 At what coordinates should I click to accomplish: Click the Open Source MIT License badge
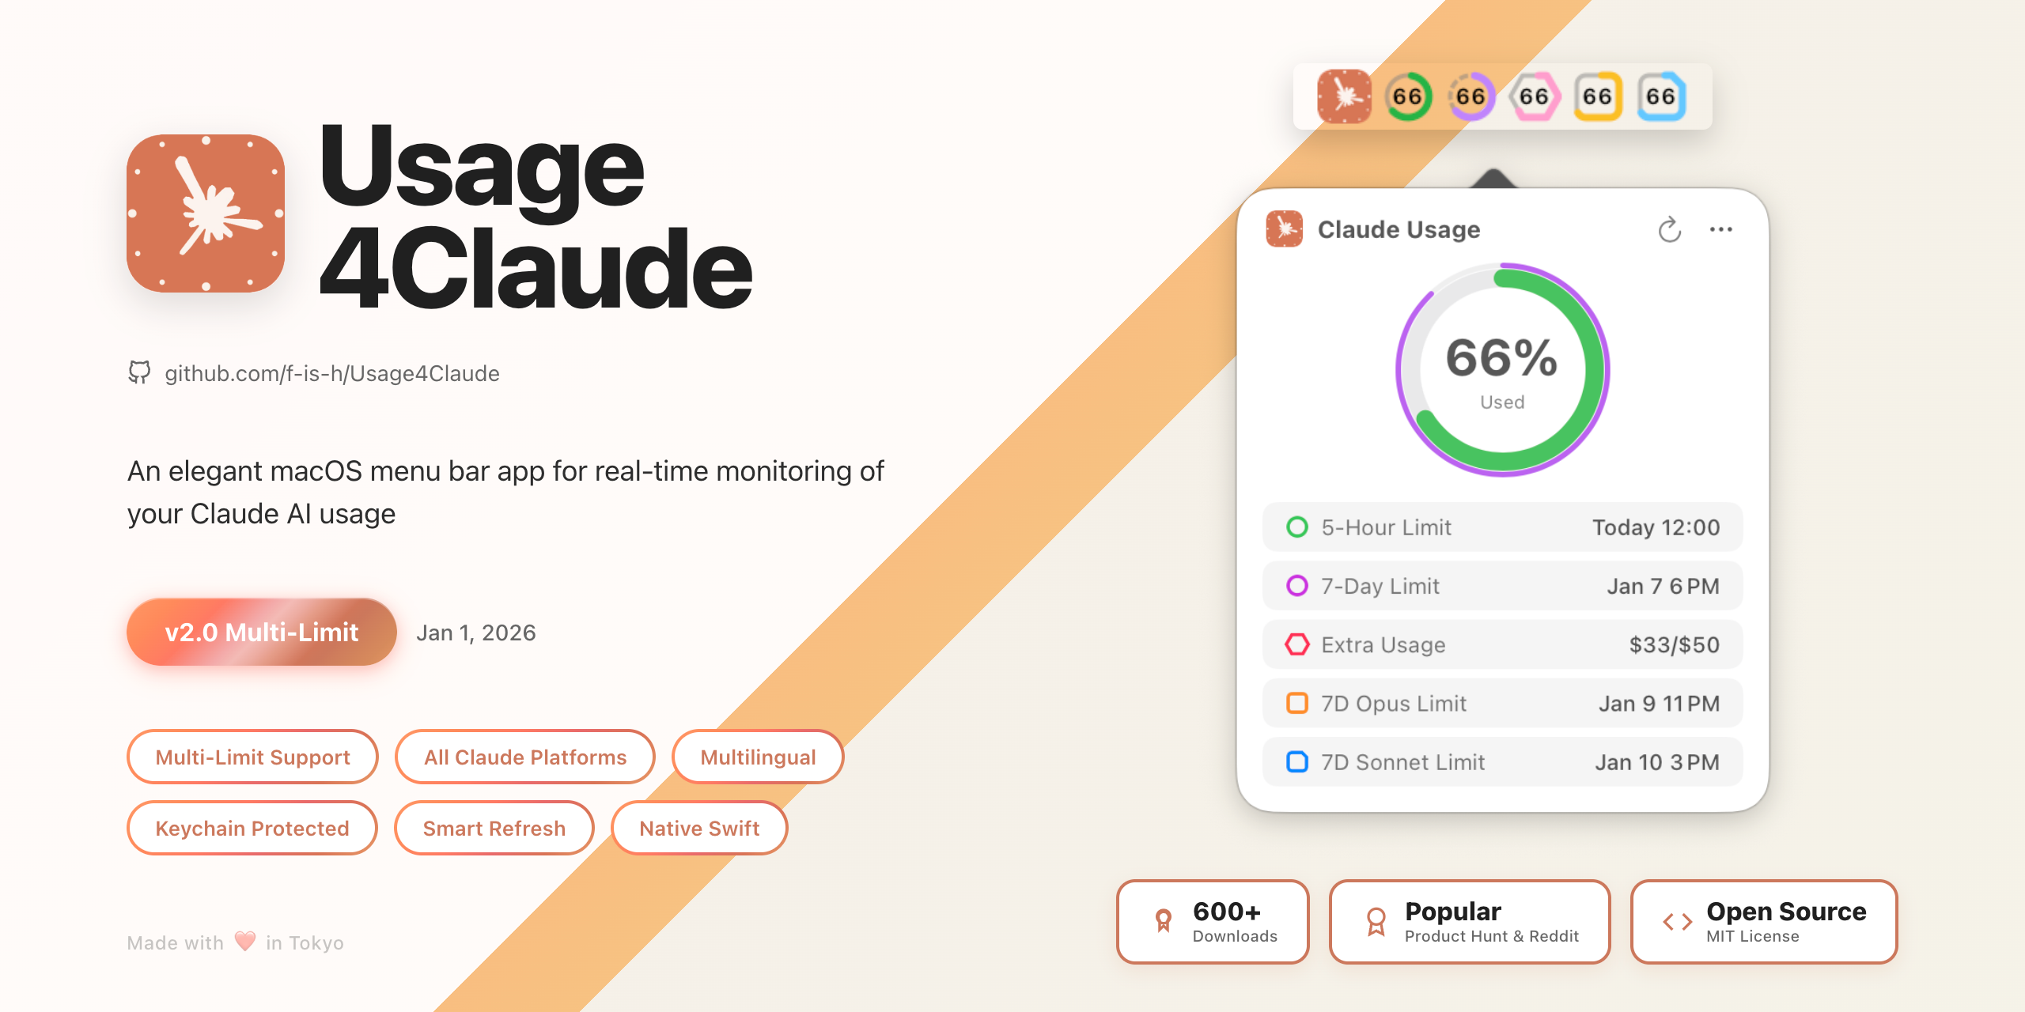coord(1764,922)
